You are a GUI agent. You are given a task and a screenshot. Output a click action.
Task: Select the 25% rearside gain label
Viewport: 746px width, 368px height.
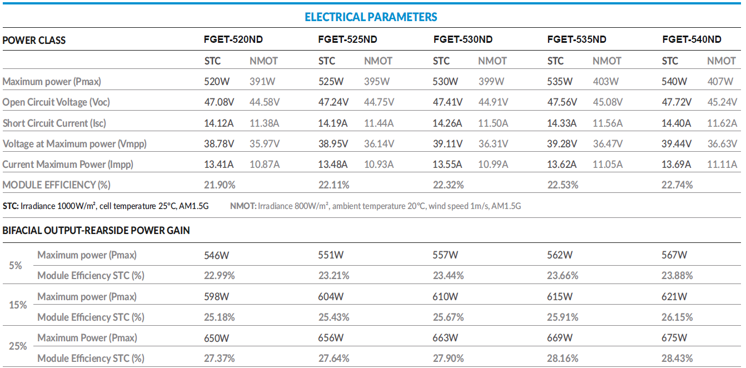[x=18, y=346]
